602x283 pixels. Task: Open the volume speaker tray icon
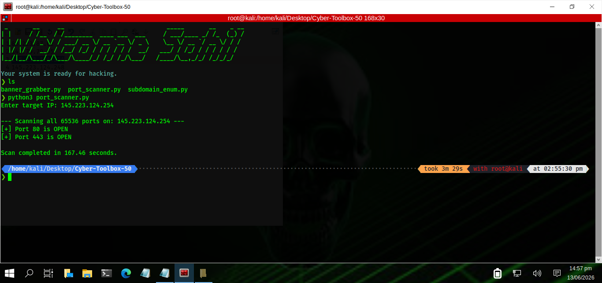(x=537, y=273)
